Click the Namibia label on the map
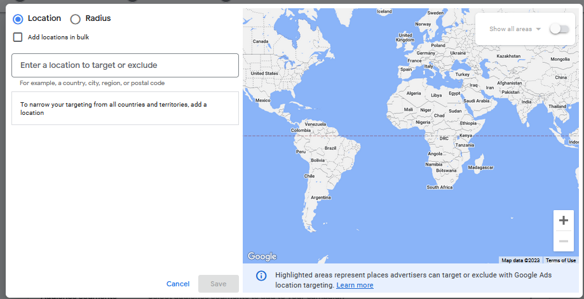 point(434,164)
